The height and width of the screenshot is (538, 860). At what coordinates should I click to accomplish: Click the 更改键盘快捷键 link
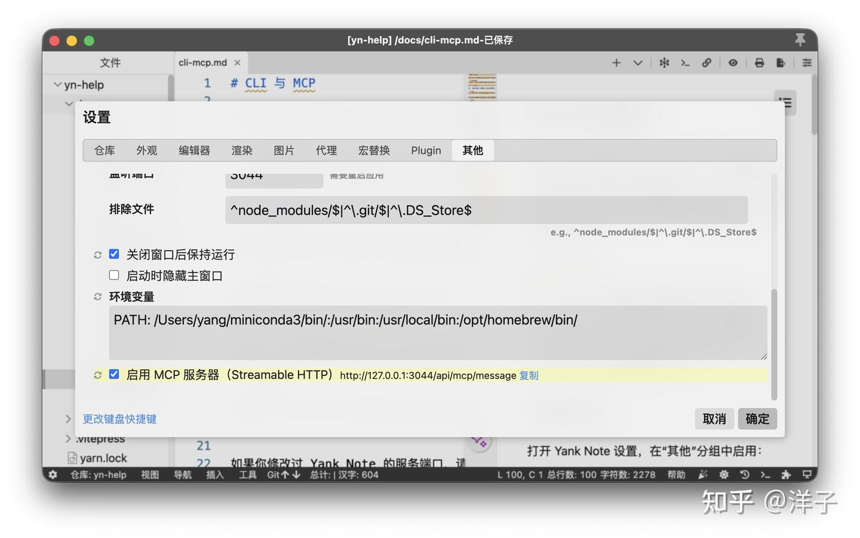[x=119, y=419]
